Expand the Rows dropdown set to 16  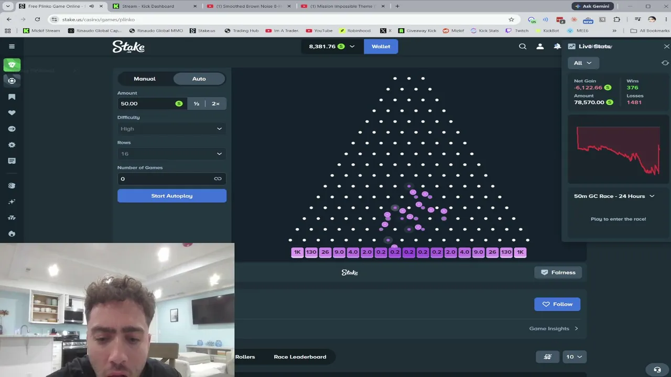click(171, 154)
